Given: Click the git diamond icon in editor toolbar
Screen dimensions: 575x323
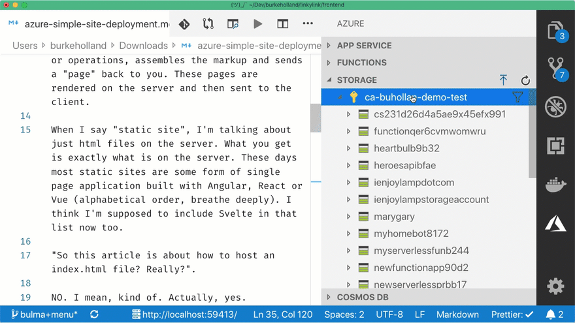Looking at the screenshot, I should point(184,24).
